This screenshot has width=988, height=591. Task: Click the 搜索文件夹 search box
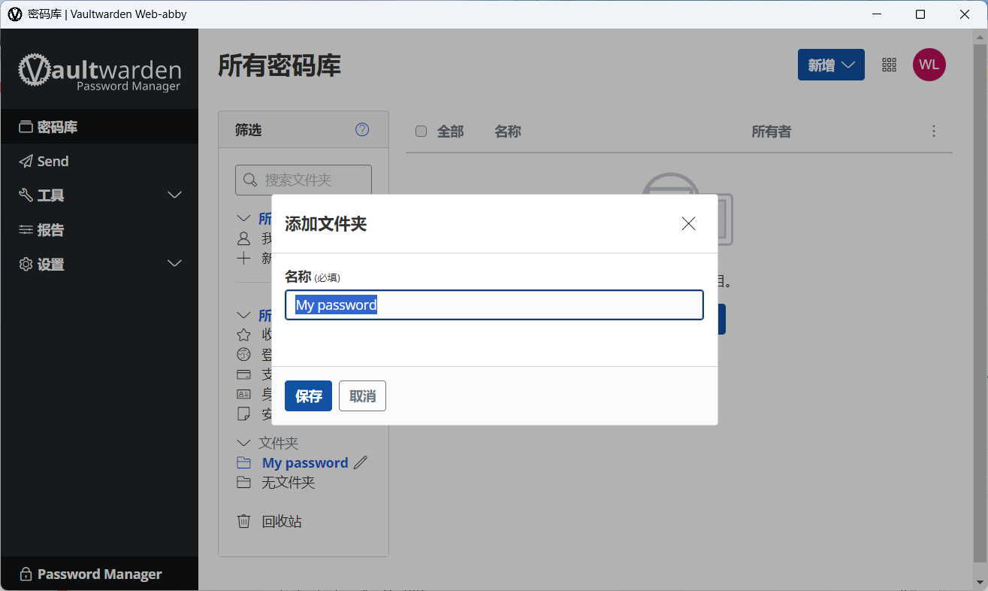pos(304,180)
